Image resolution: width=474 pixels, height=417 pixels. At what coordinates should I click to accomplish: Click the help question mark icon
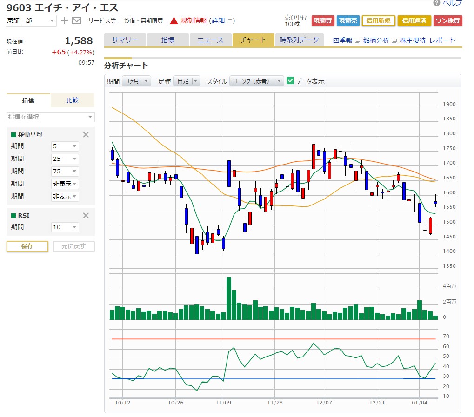(x=436, y=3)
